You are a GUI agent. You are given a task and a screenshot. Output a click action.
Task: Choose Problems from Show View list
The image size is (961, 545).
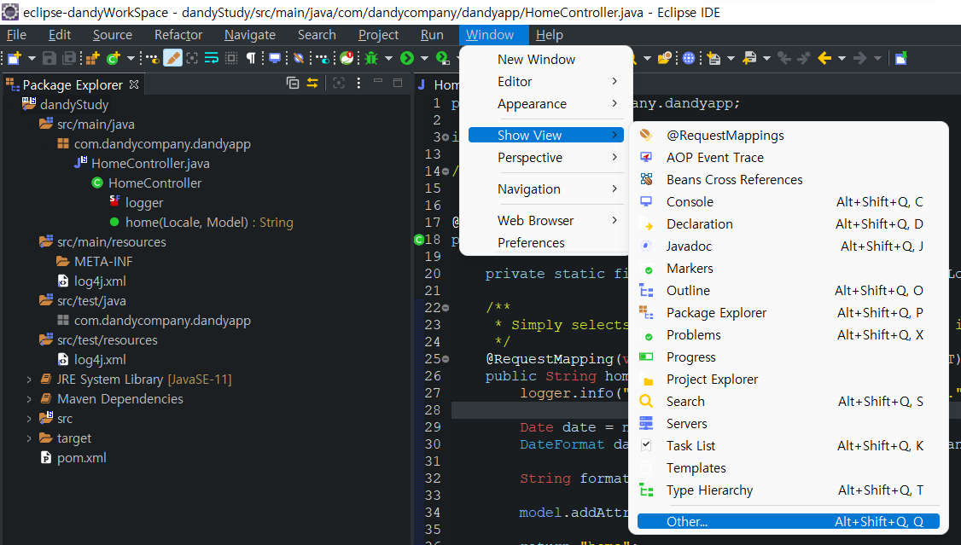coord(788,335)
